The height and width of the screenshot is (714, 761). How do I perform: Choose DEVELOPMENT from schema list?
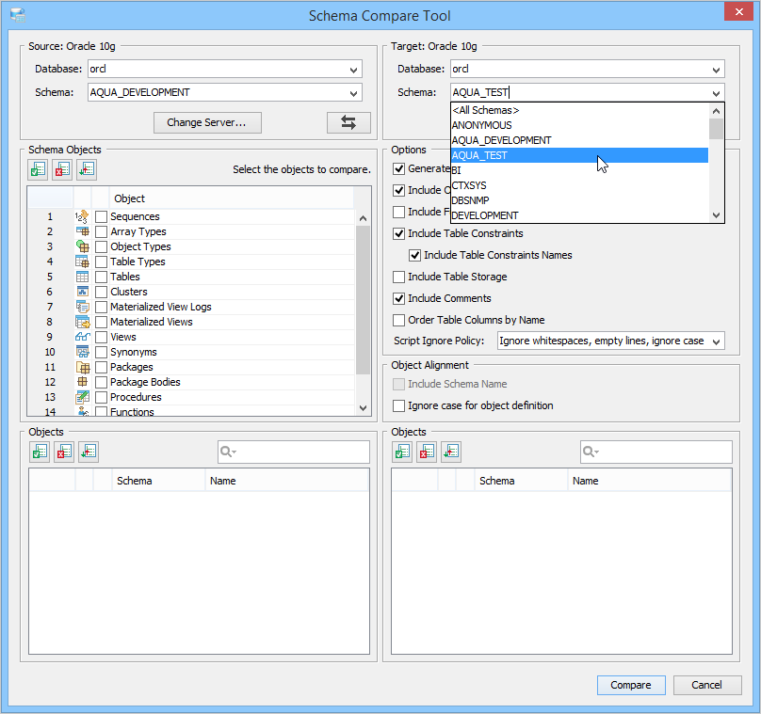tap(579, 215)
